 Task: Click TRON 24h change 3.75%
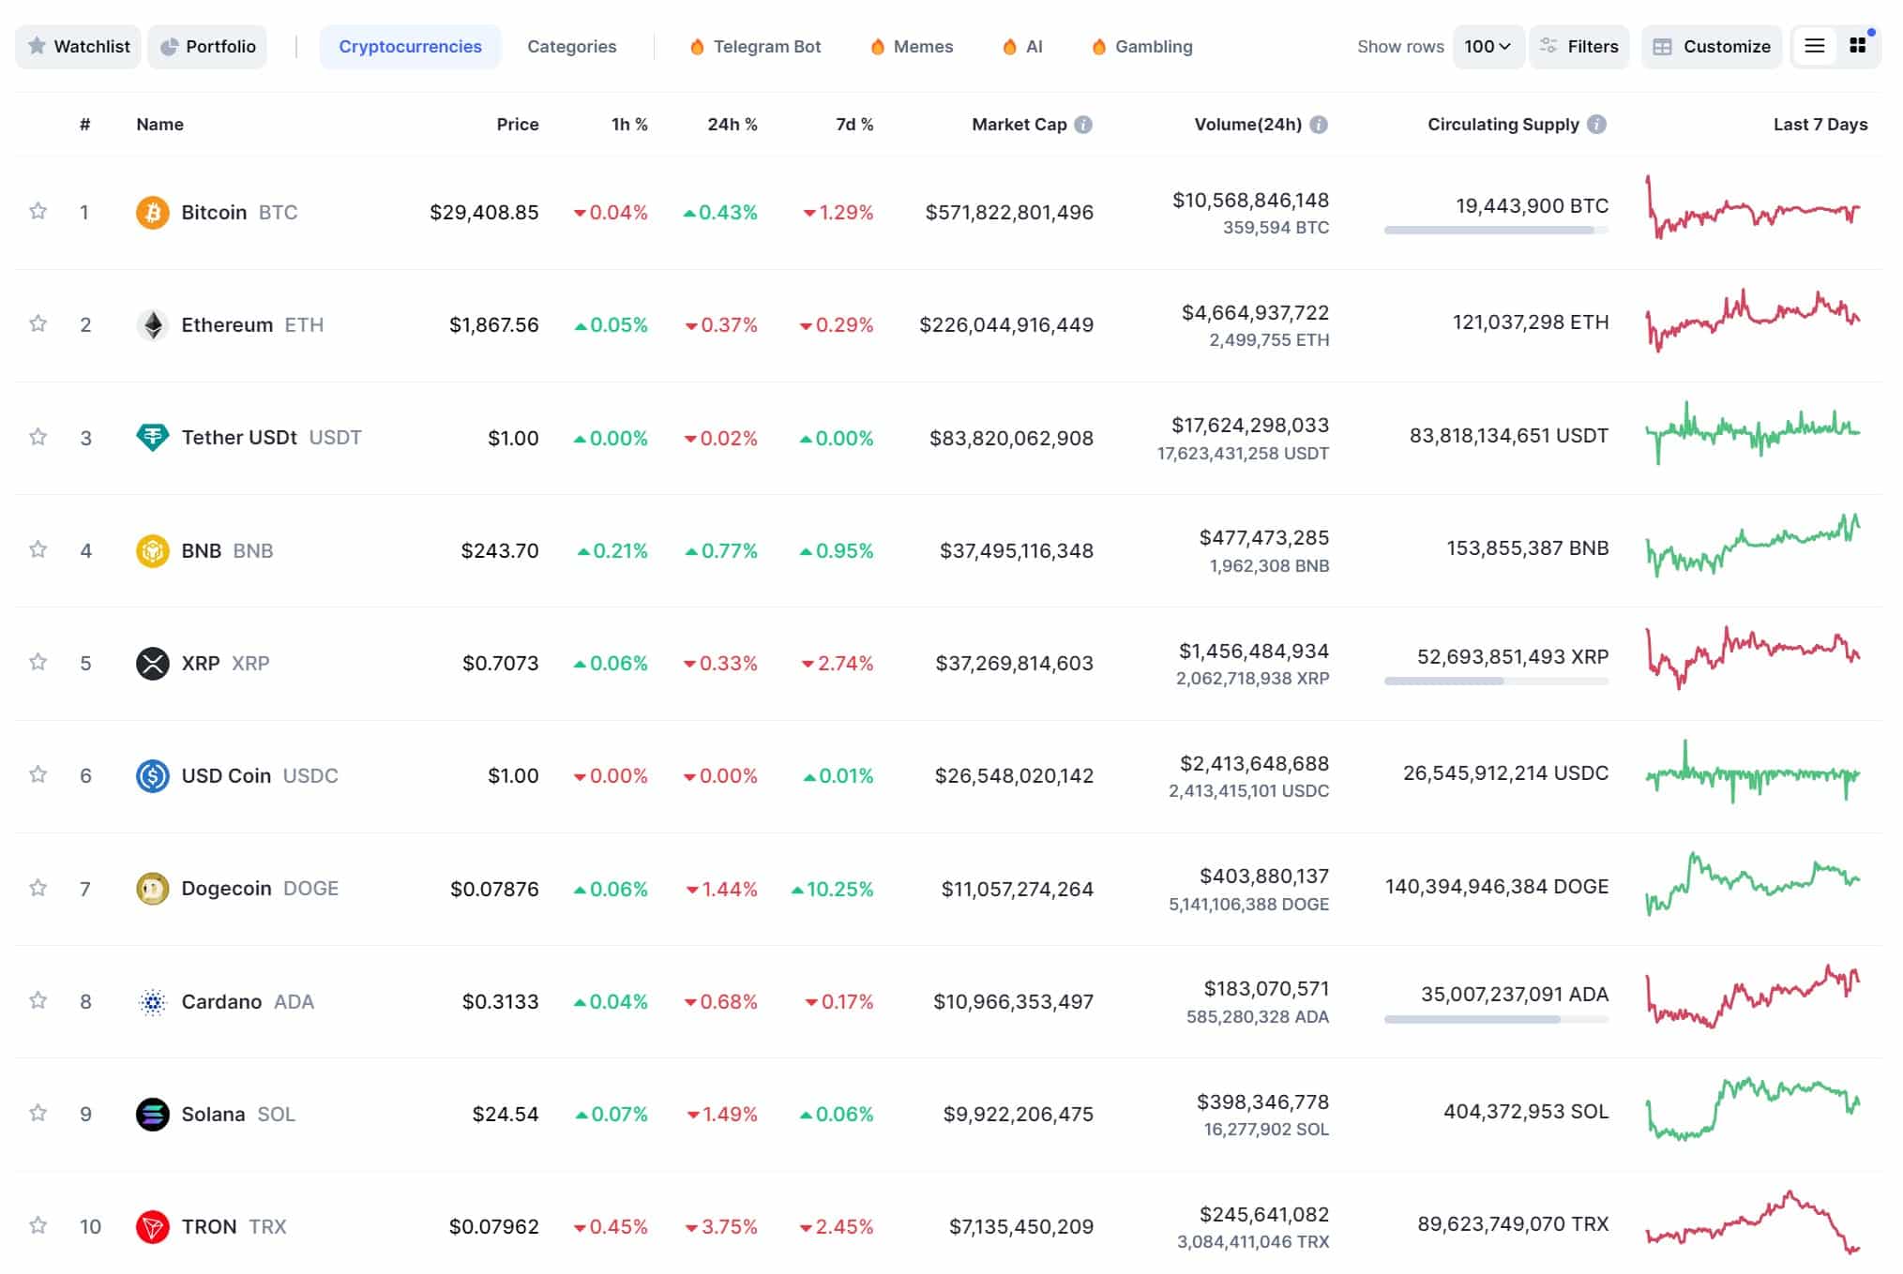[x=722, y=1227]
